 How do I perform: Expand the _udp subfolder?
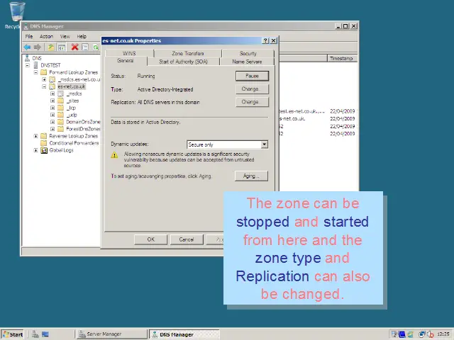pyautogui.click(x=52, y=115)
